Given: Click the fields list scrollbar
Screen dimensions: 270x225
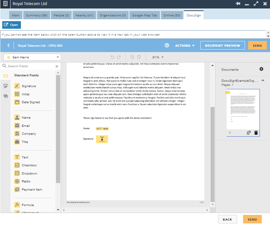Looking at the screenshot, I should [58, 129].
